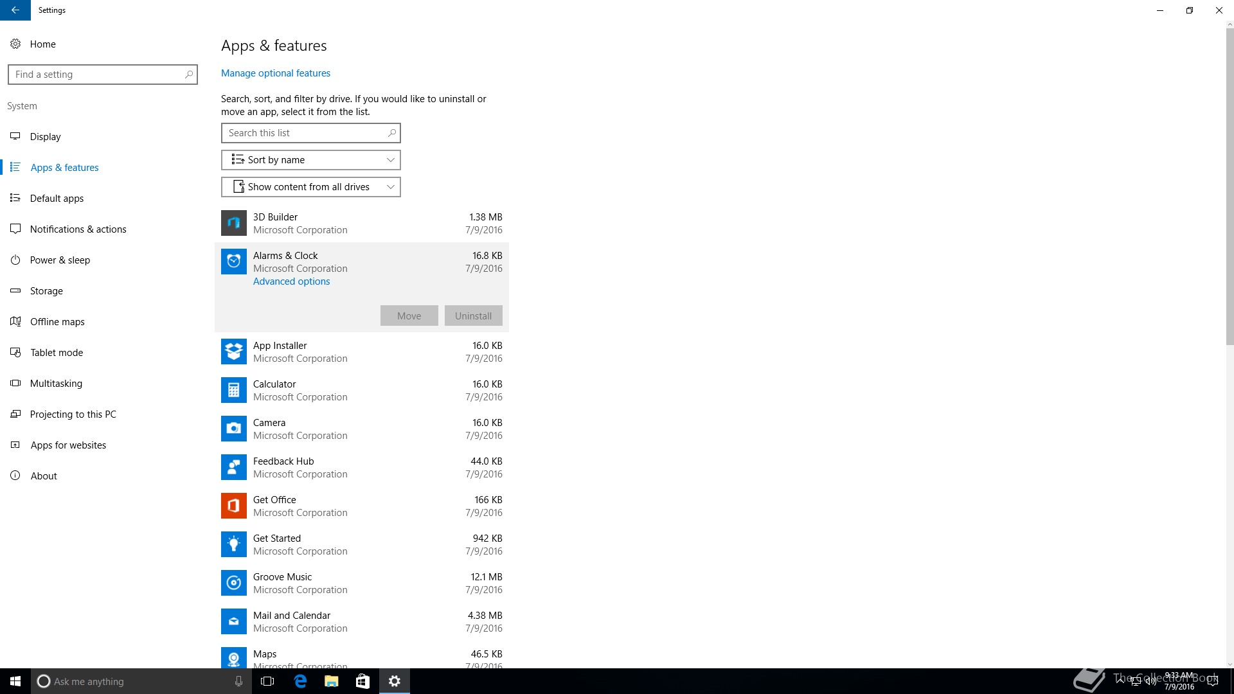Open the Store from the taskbar
This screenshot has width=1234, height=694.
pos(362,681)
